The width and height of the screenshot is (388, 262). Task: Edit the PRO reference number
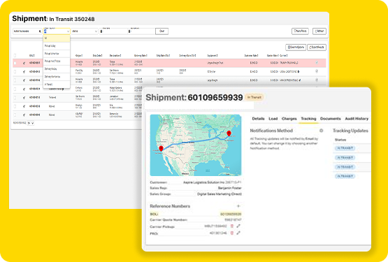(238, 233)
